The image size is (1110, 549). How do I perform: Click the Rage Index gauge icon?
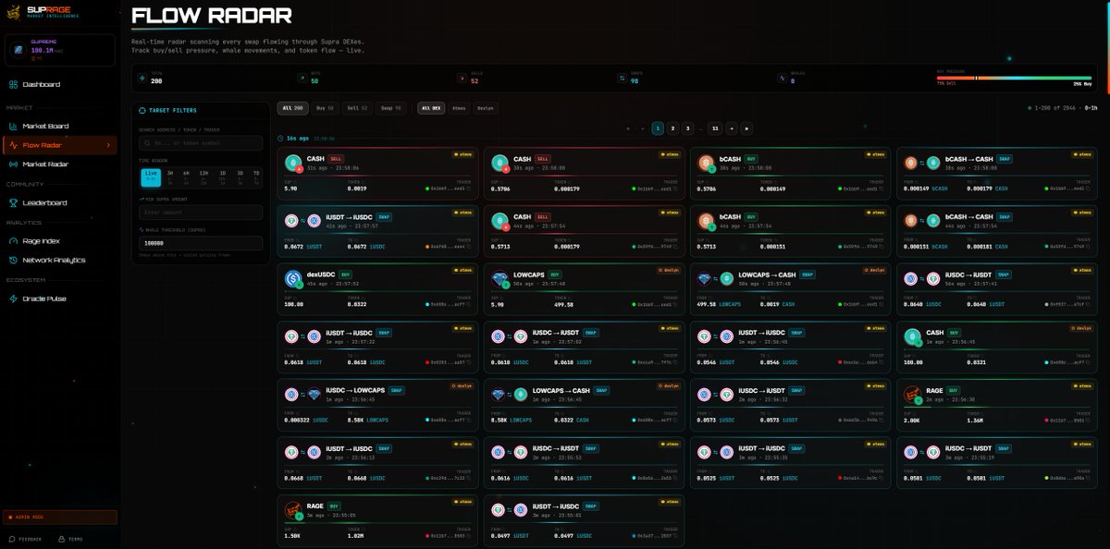[13, 240]
